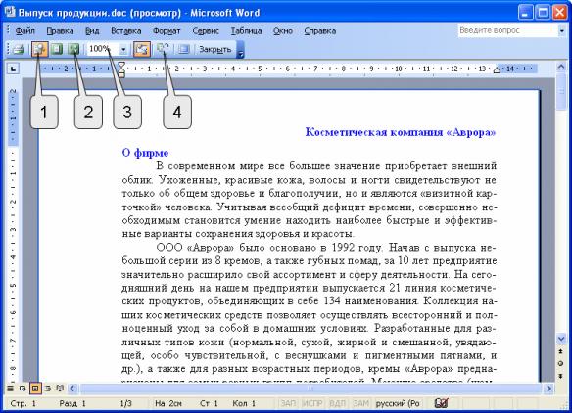
Task: Toggle the View Ruler button
Action: (x=142, y=49)
